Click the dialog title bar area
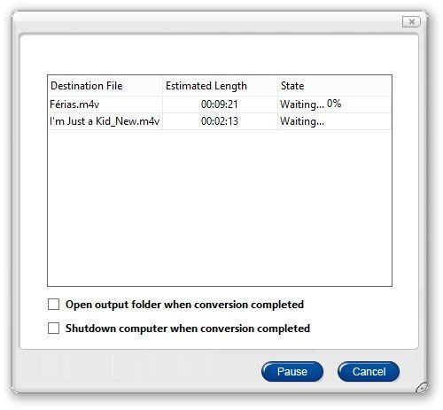The height and width of the screenshot is (410, 443). click(x=206, y=22)
